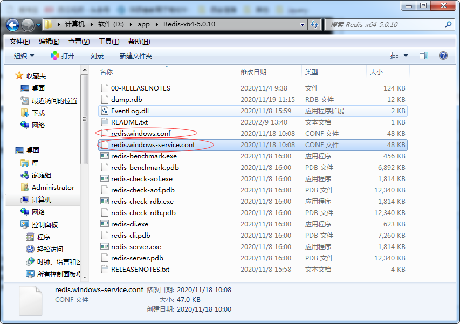Sort by the 类型 column header
Image resolution: width=460 pixels, height=324 pixels.
coord(311,72)
